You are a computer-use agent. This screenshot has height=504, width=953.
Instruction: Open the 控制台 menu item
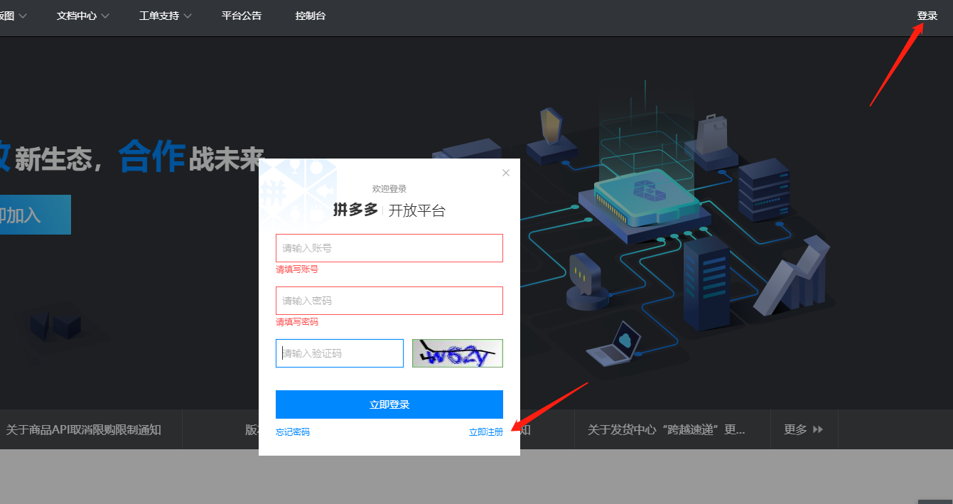tap(311, 16)
